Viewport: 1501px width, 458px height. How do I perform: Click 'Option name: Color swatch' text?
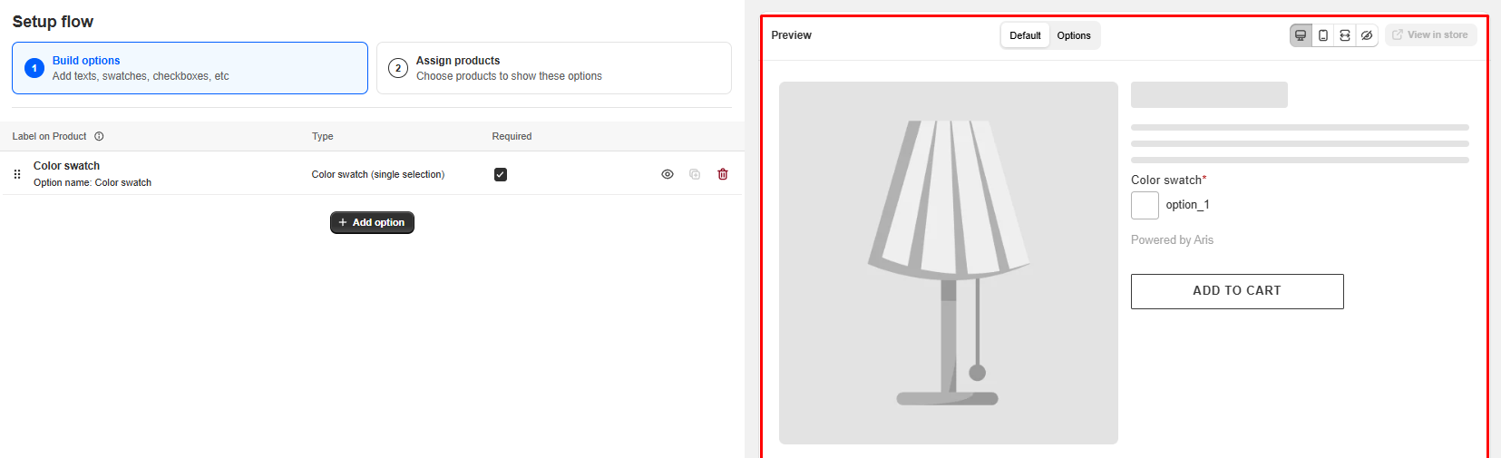93,182
